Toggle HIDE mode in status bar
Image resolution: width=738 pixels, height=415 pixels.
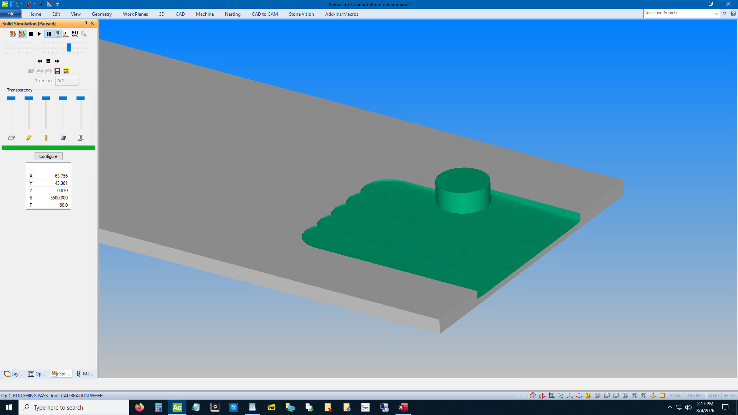(x=730, y=396)
